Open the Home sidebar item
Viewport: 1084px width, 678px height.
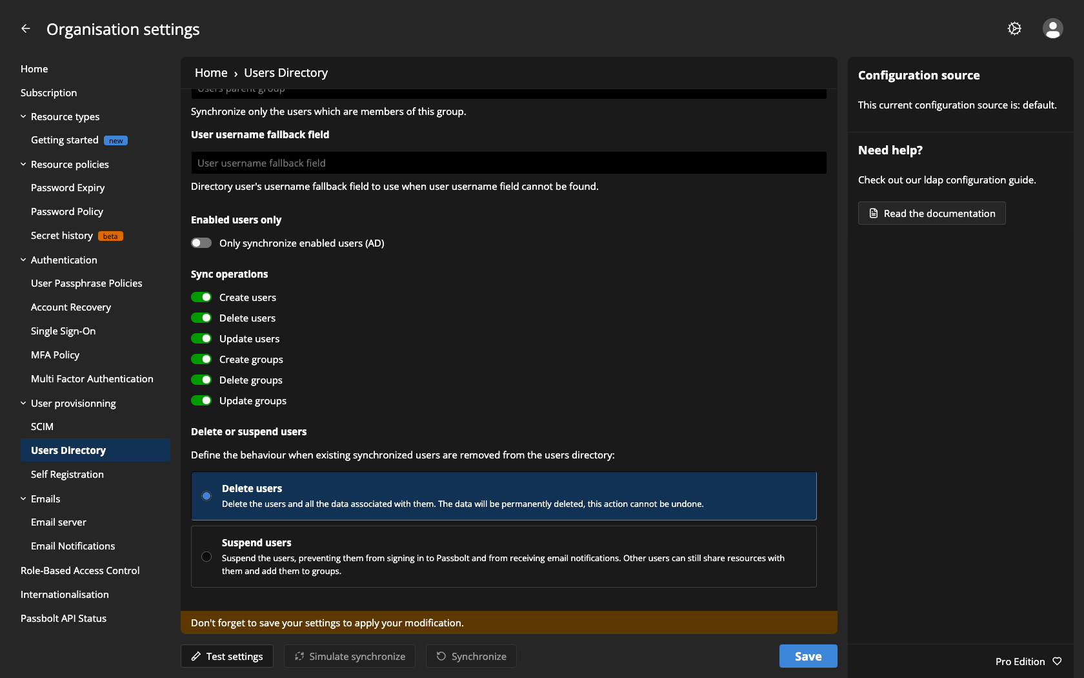click(34, 68)
